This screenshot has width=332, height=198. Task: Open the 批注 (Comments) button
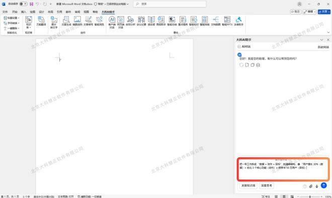296,12
